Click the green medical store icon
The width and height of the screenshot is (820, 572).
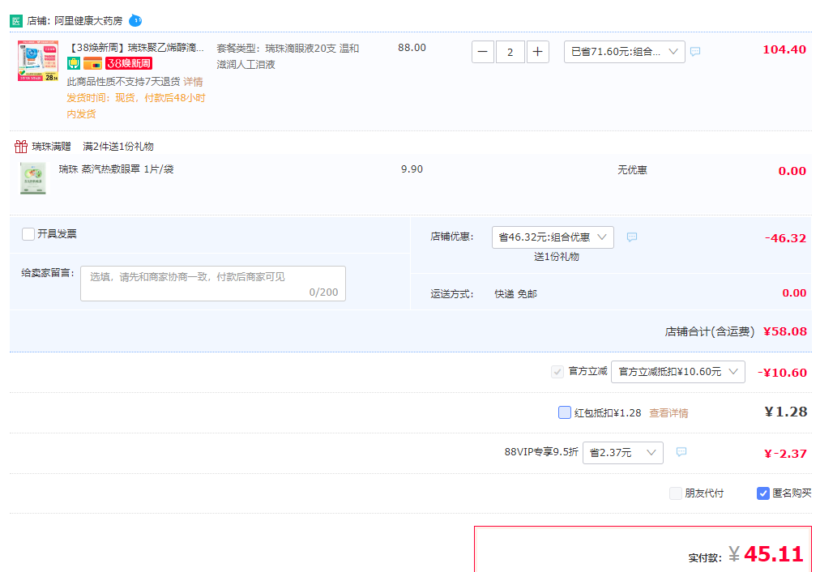(x=16, y=21)
